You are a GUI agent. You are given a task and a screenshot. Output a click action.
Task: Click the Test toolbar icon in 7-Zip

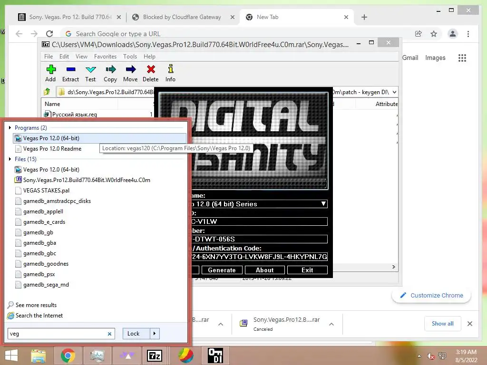(x=90, y=73)
